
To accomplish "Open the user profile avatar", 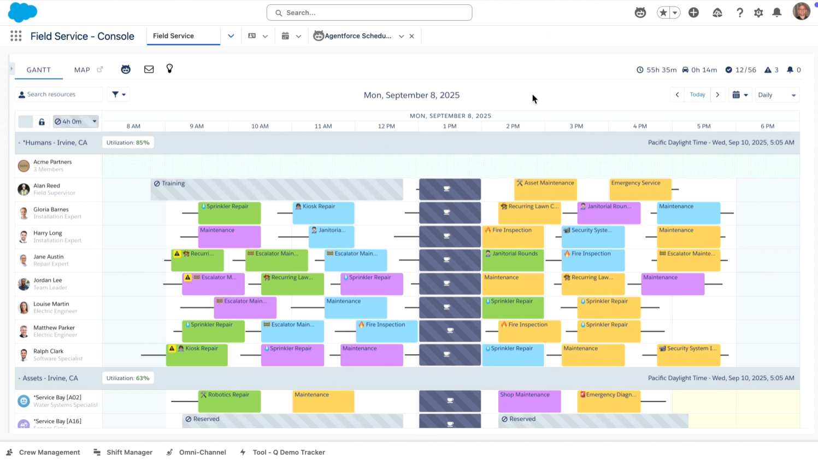I will coord(802,11).
